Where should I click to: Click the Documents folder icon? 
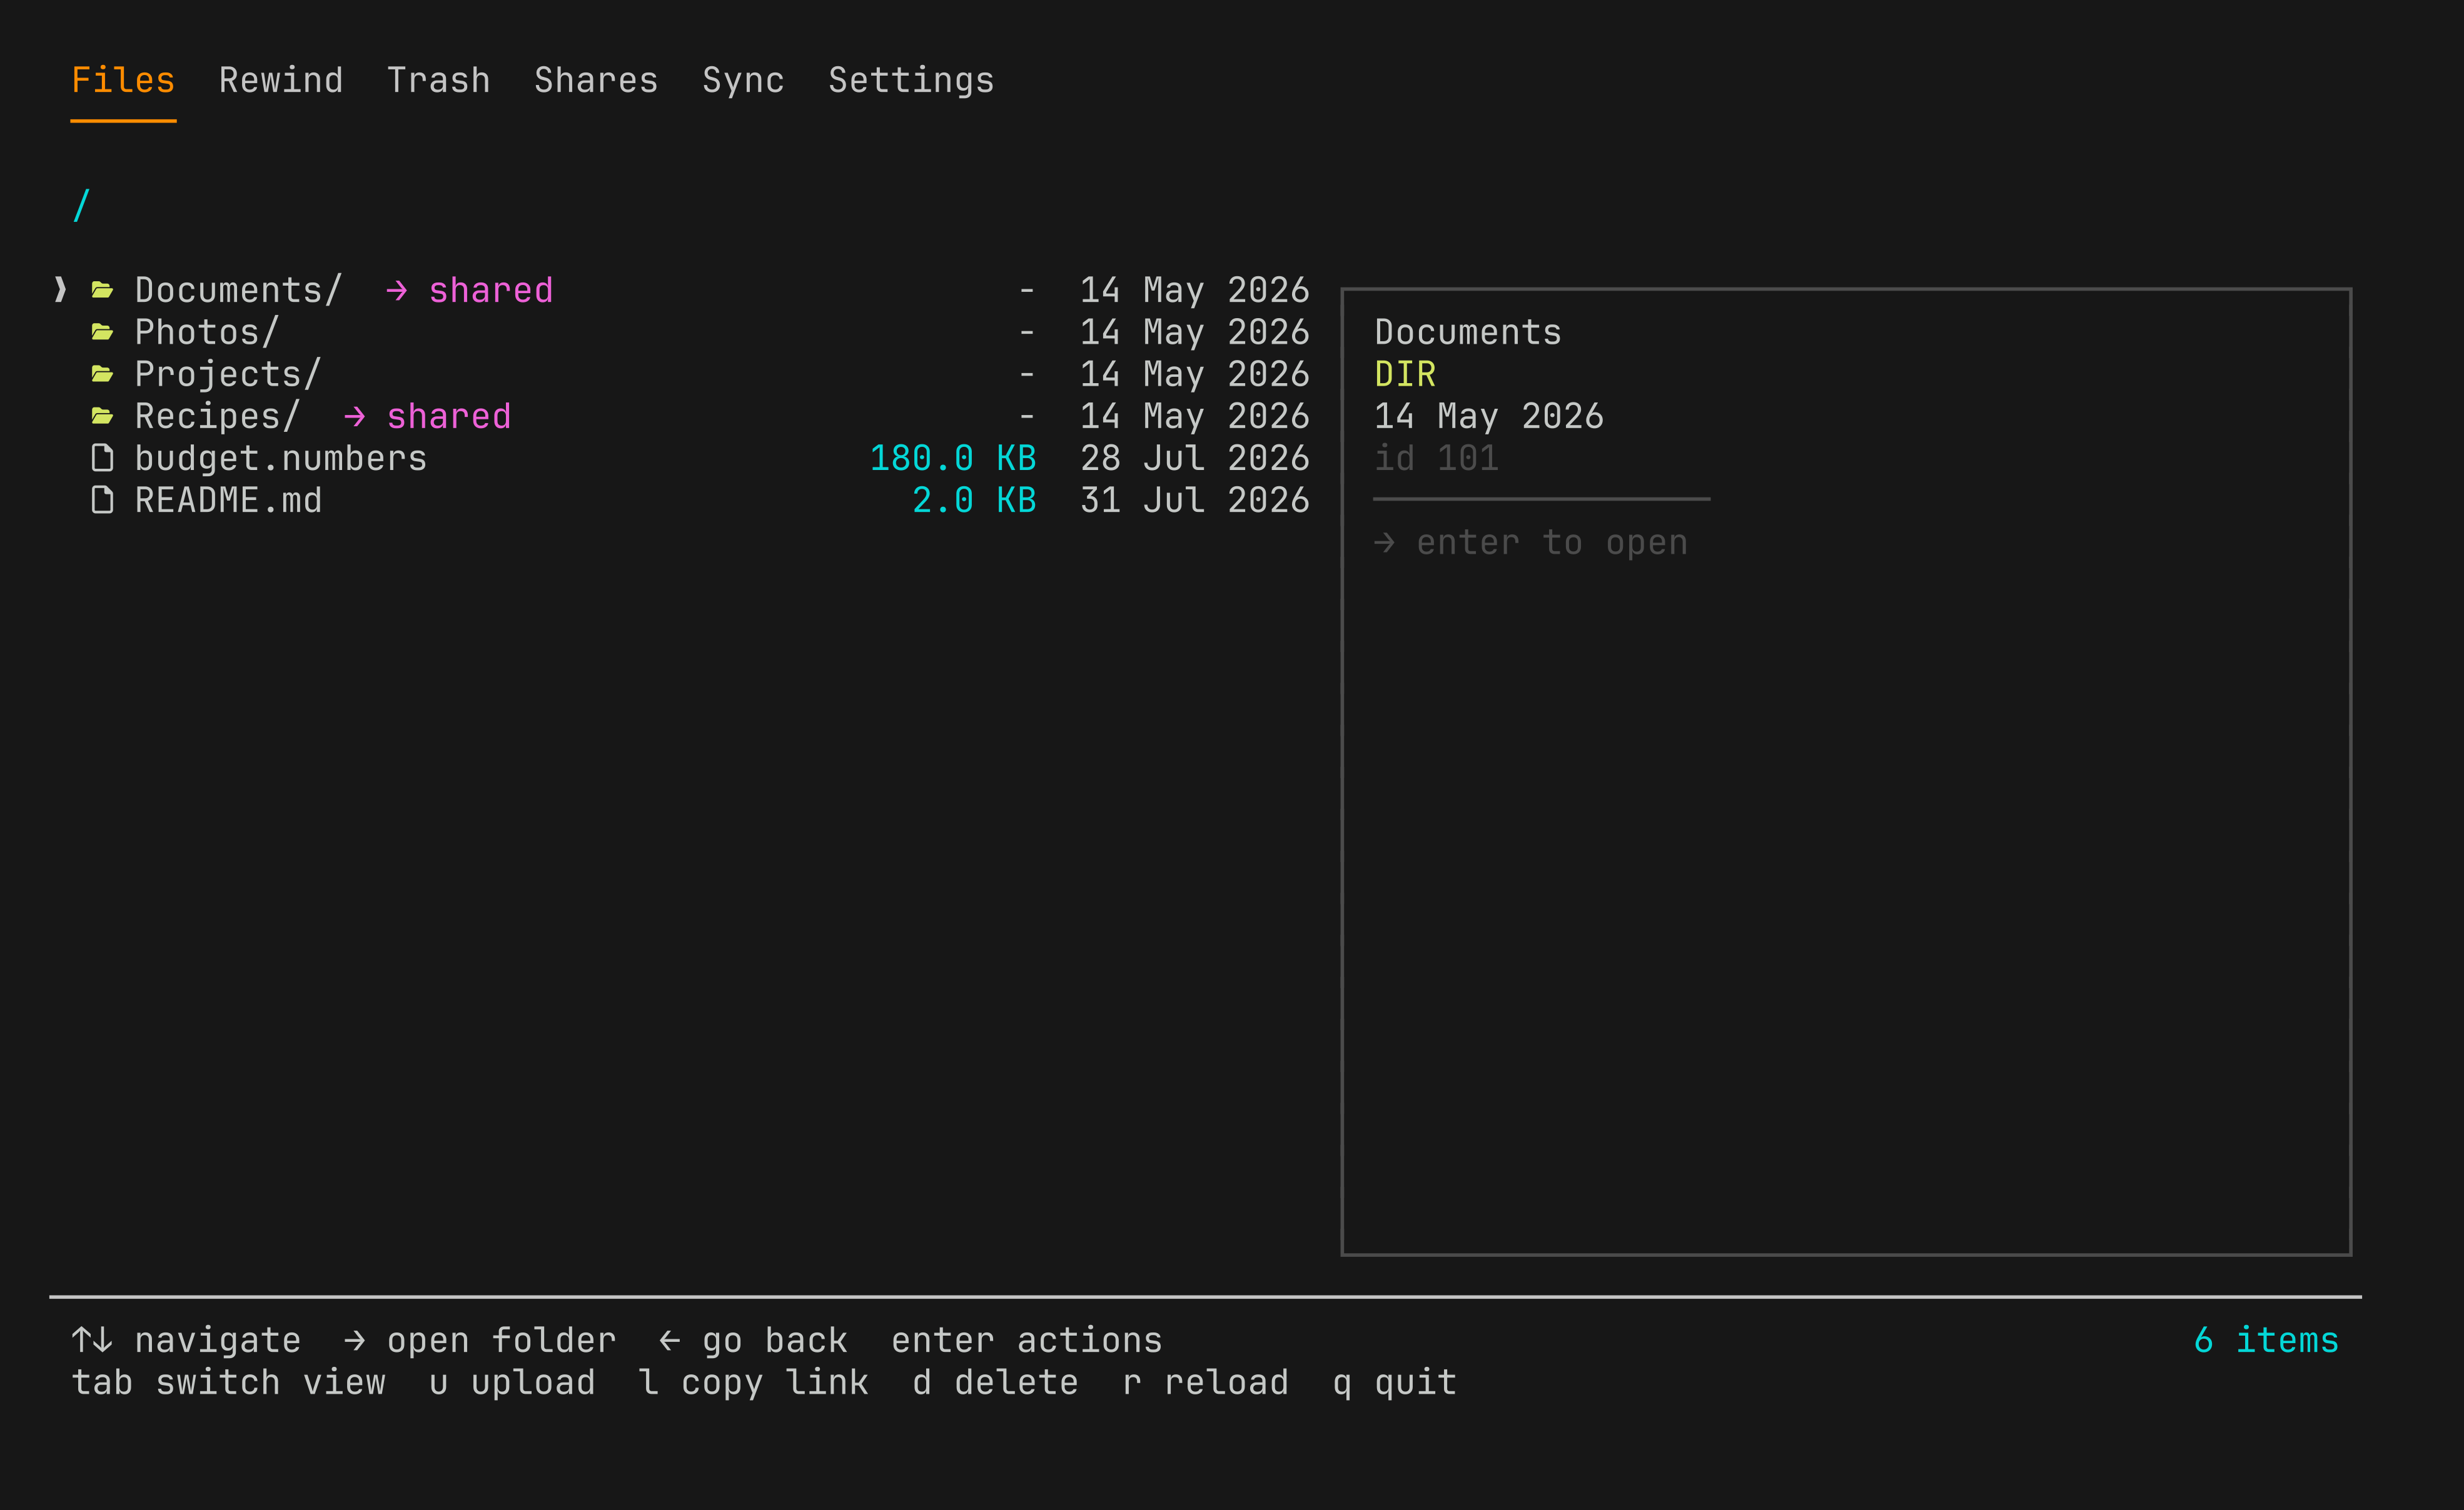(x=102, y=290)
